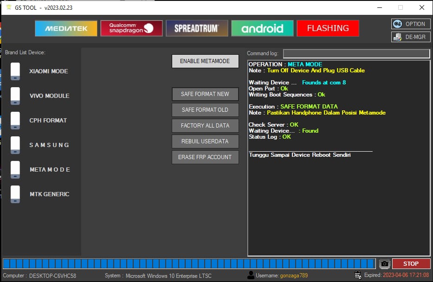The width and height of the screenshot is (433, 282).
Task: Click Microsoft Windows 10 Enterprise LTSC text
Action: [168, 276]
